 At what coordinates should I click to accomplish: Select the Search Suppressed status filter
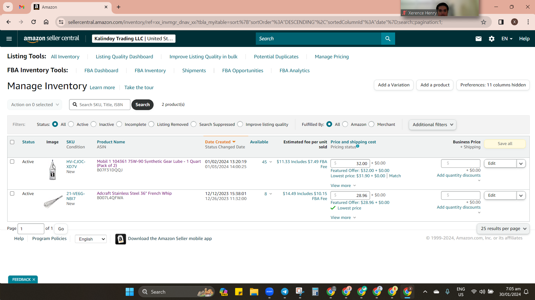coord(194,124)
